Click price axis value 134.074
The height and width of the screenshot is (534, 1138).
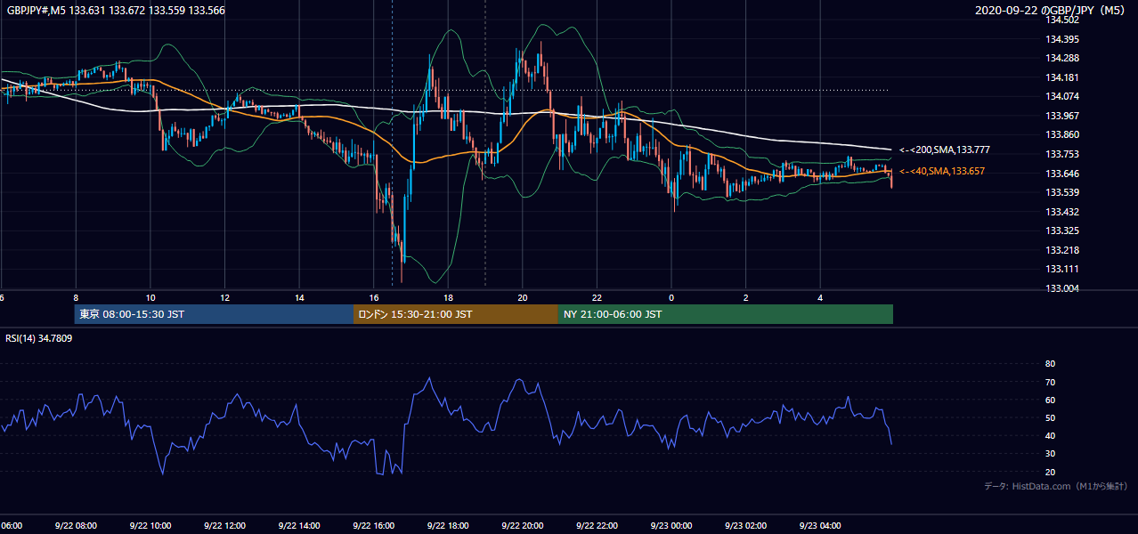1061,96
